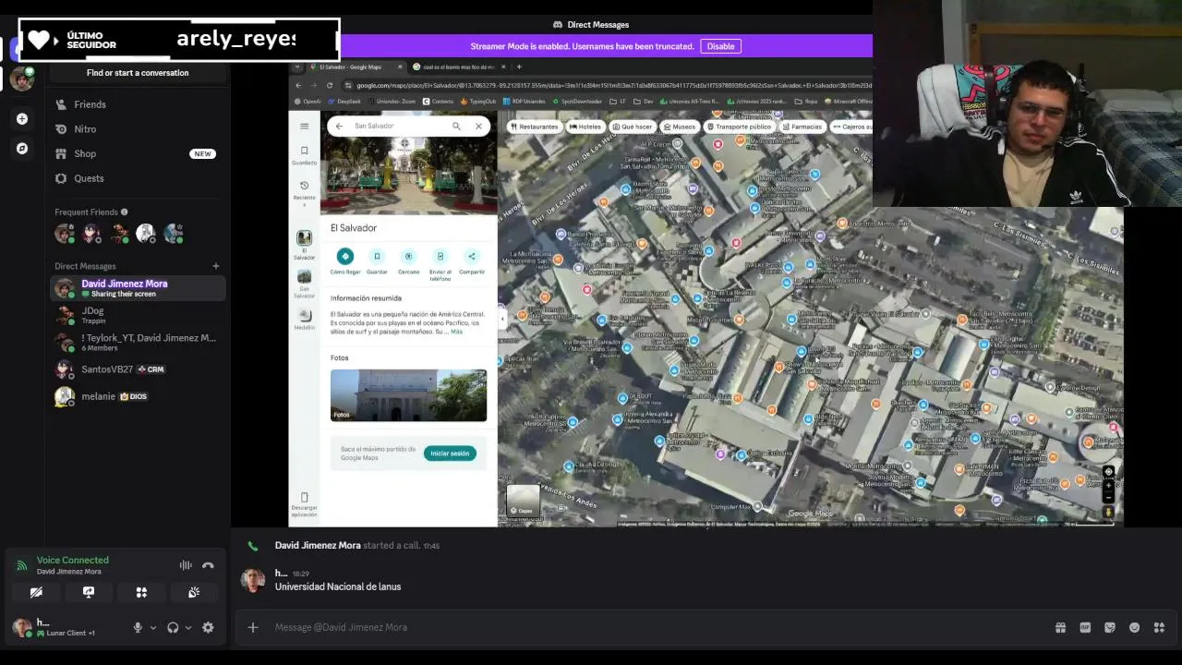Open a new browser tab
This screenshot has width=1182, height=665.
click(519, 66)
